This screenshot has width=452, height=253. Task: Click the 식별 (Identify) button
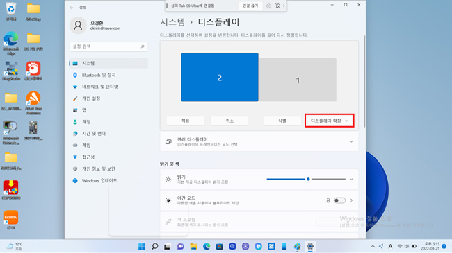[282, 121]
